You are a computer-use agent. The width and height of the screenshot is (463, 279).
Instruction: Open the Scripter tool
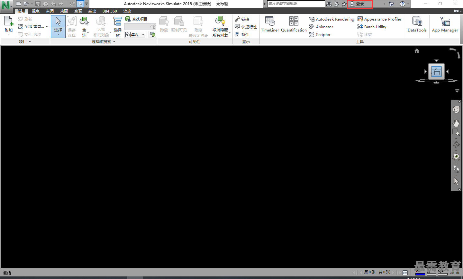(x=320, y=34)
